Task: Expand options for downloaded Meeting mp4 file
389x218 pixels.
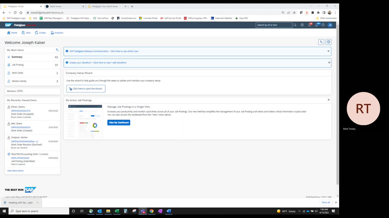Action: click(x=38, y=203)
